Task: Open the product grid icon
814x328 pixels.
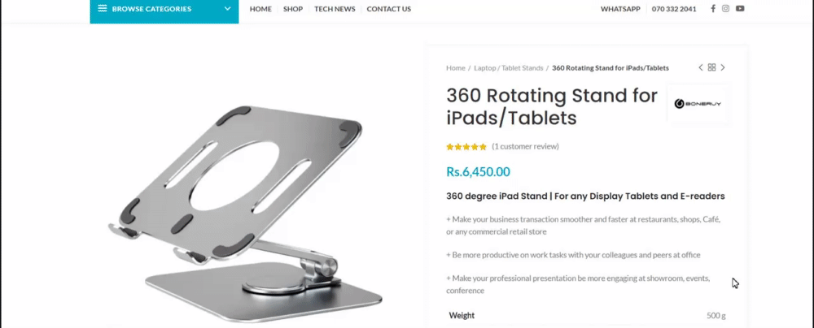Action: pyautogui.click(x=711, y=67)
